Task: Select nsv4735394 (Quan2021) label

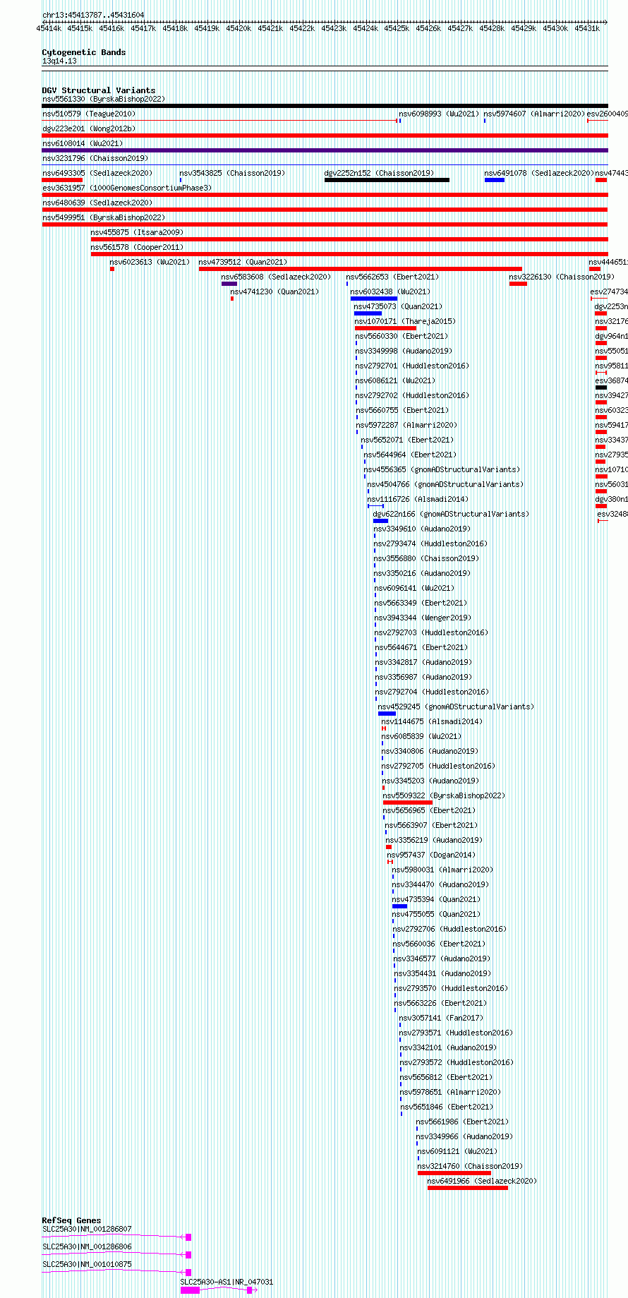Action: pos(436,899)
